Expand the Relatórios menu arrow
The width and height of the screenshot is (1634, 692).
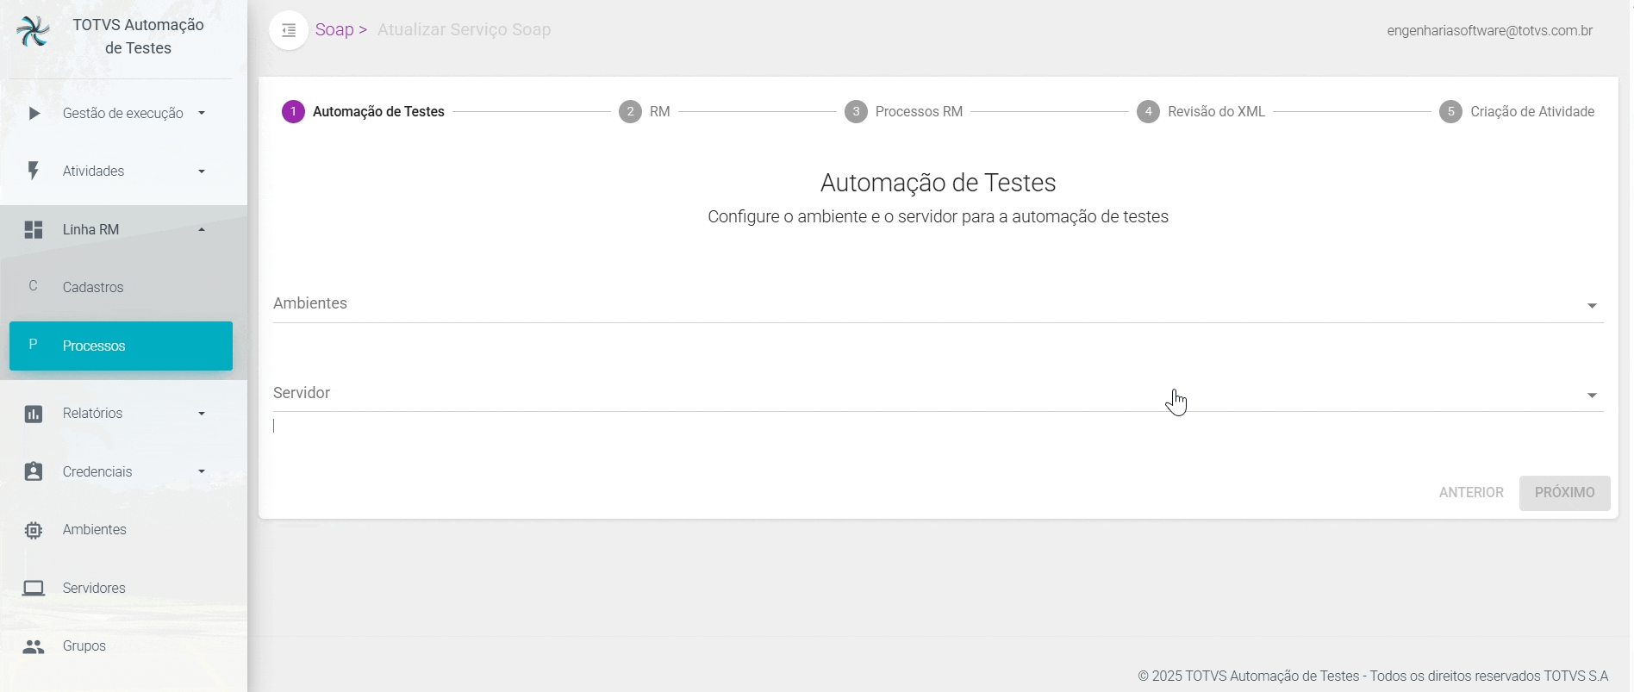click(x=202, y=414)
